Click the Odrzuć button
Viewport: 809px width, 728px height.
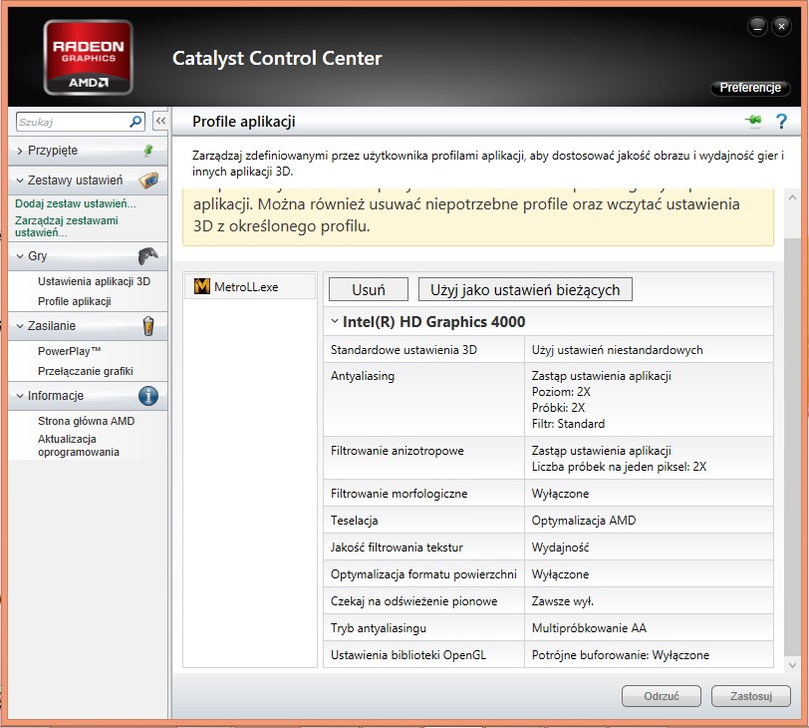coord(662,696)
